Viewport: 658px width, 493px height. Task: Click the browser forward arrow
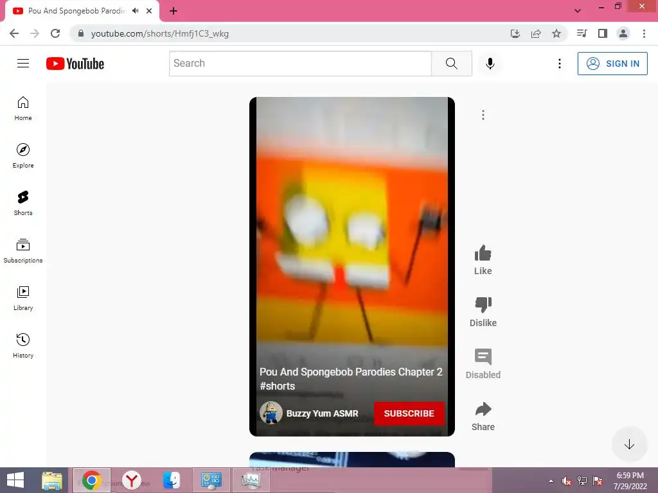click(35, 33)
